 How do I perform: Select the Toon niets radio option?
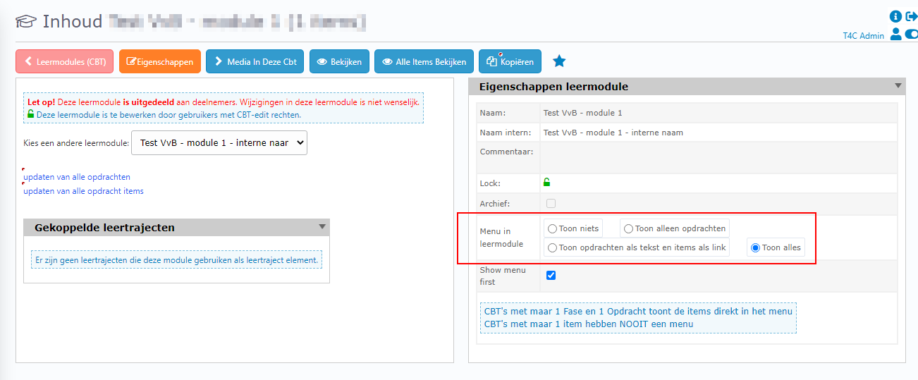tap(553, 228)
